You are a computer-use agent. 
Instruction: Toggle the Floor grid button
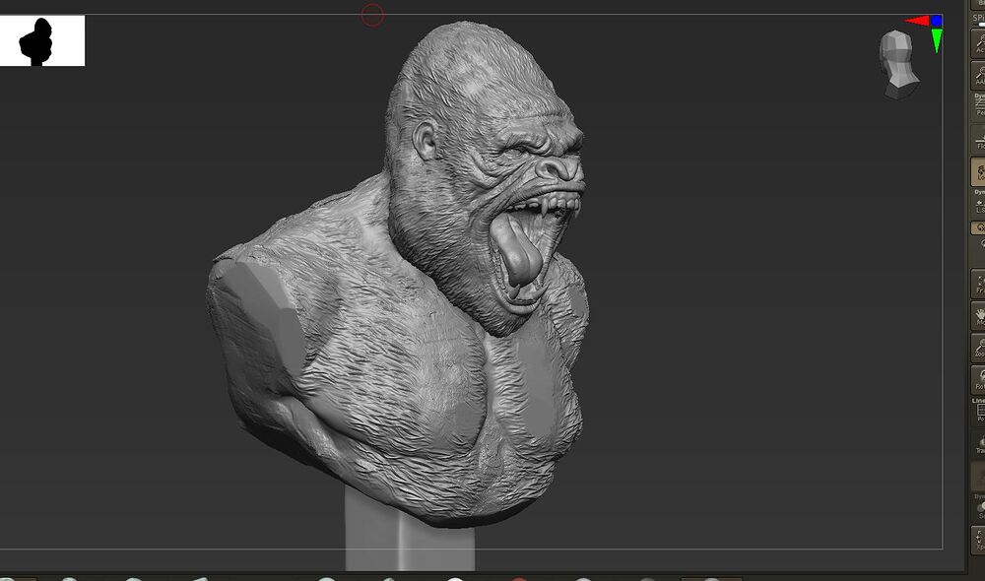coord(979,138)
